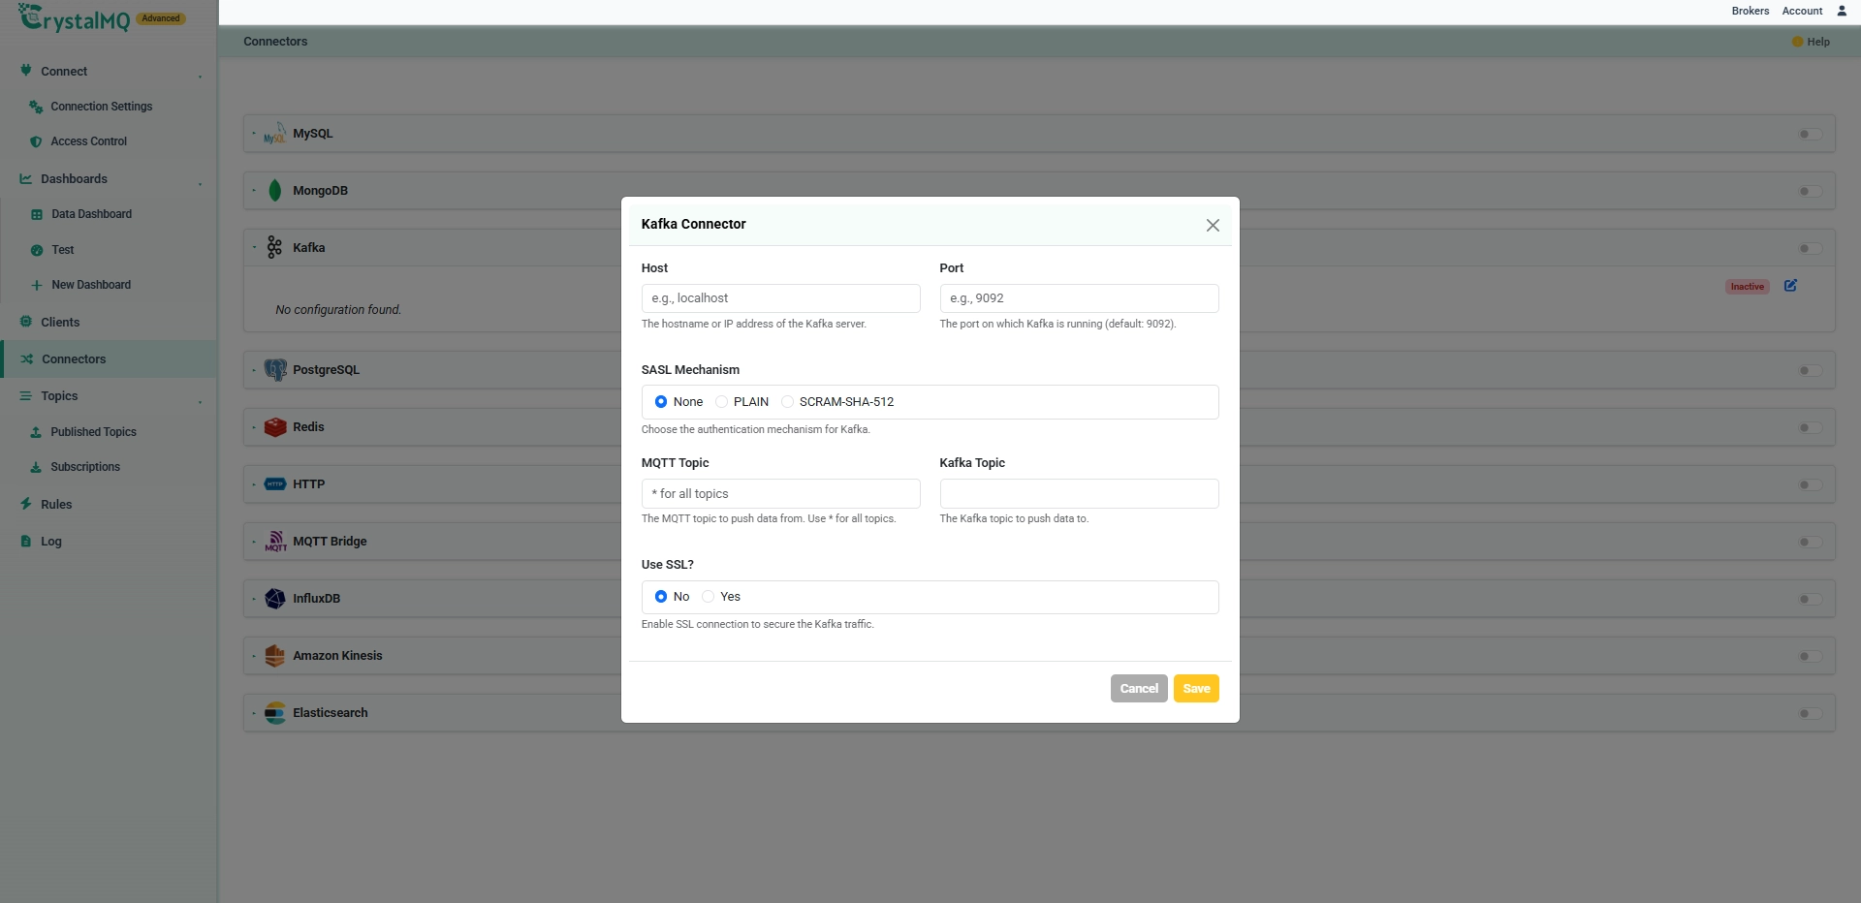Collapse the Topics sidebar section arrow
Screen dimensions: 1861x903
tap(200, 400)
